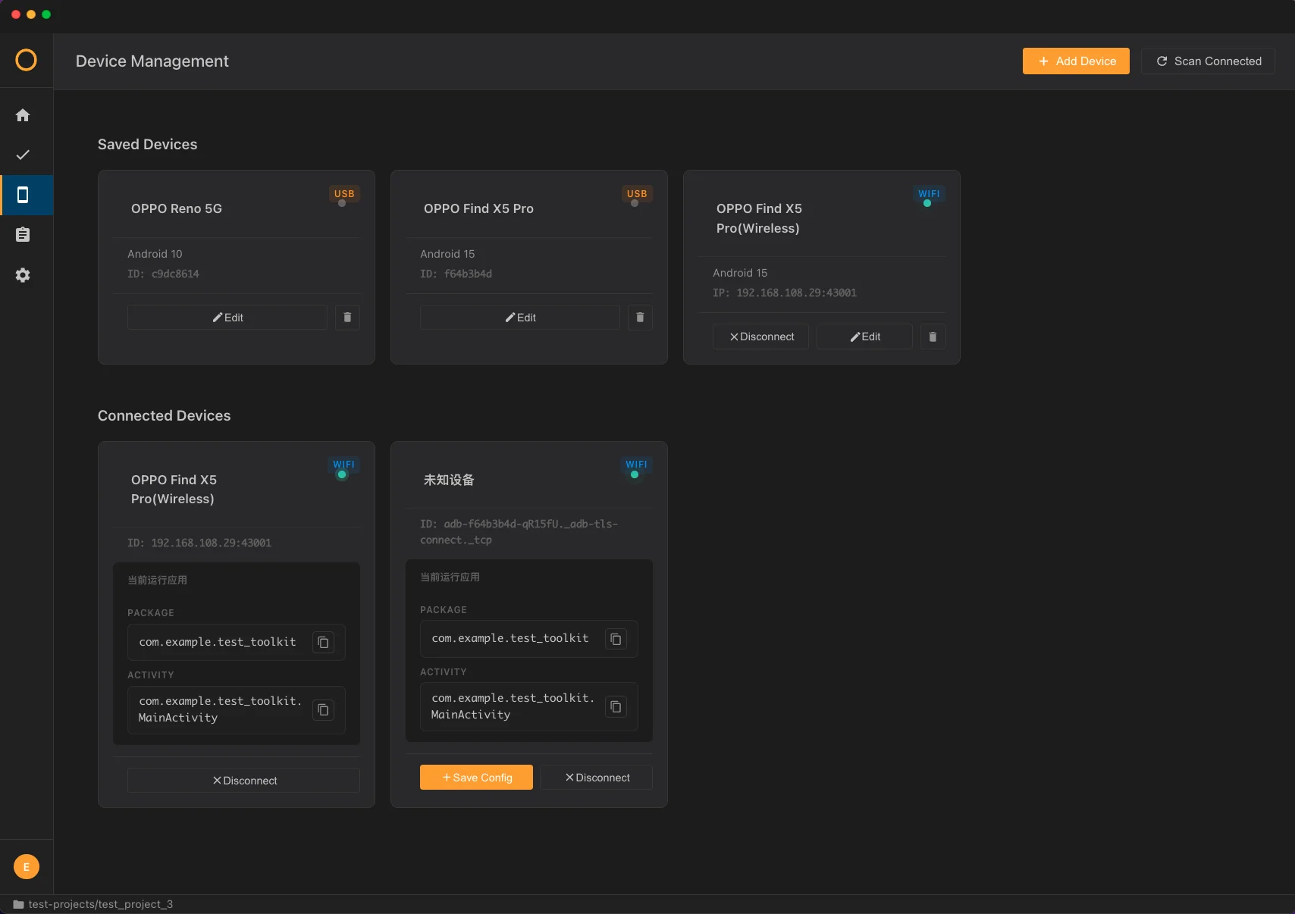Delete the saved OPPO Find X5 Pro(Wireless) device
1295x914 pixels.
933,336
